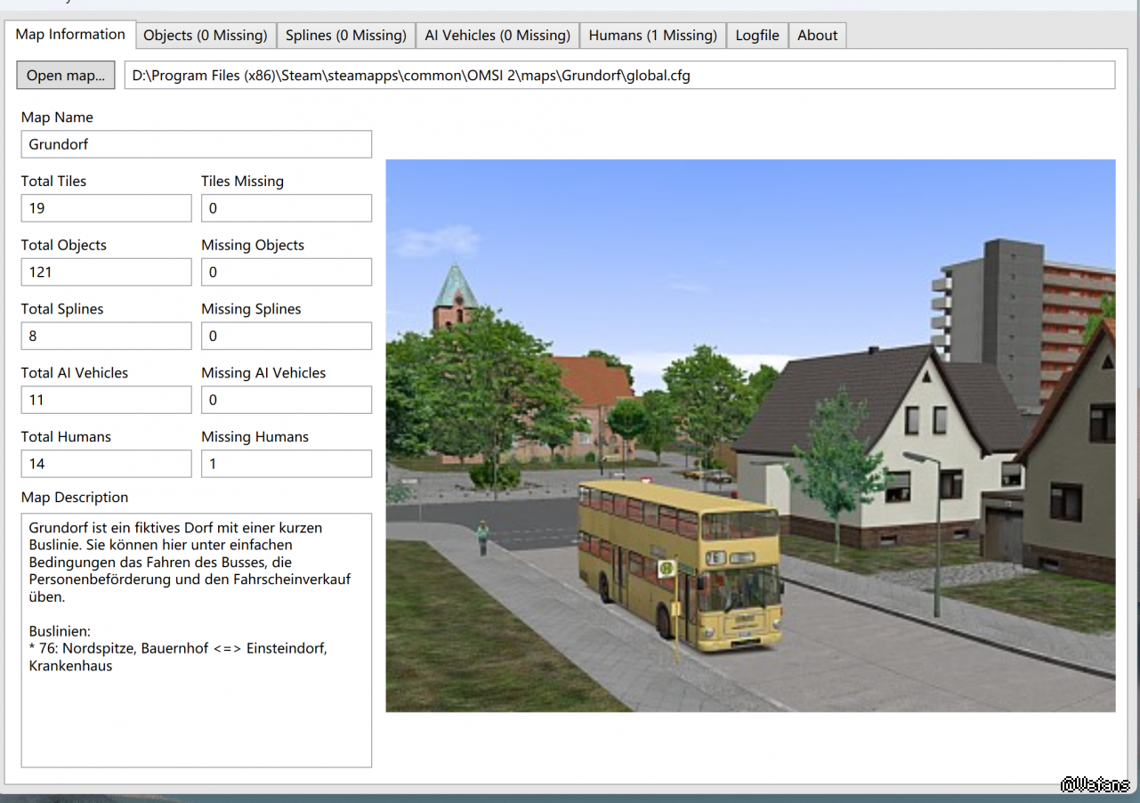Click the global.cfg file path field

619,76
